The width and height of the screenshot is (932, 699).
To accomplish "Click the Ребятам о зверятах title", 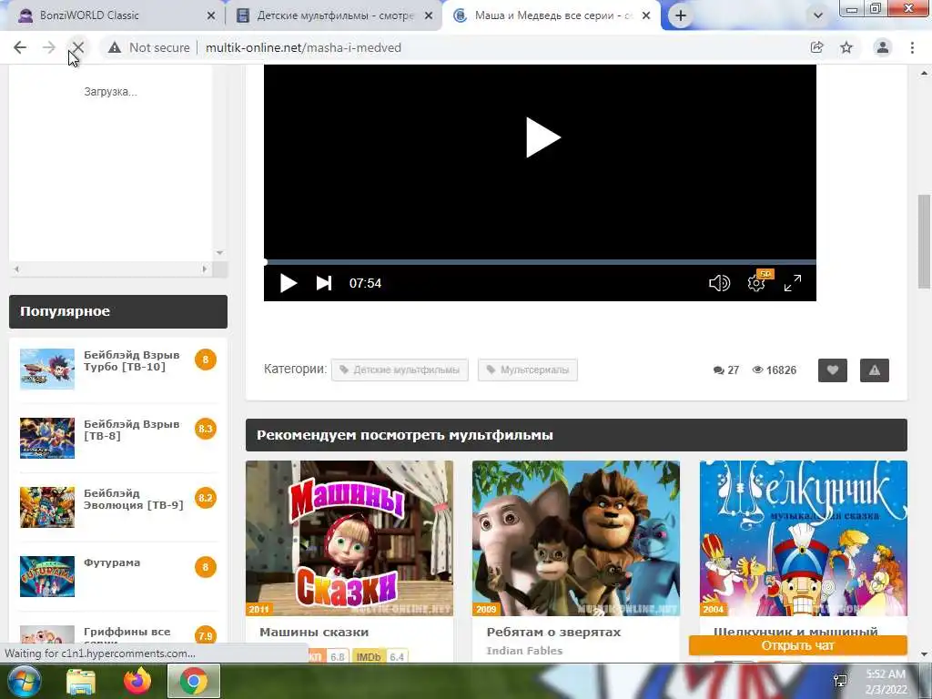I will coord(553,633).
